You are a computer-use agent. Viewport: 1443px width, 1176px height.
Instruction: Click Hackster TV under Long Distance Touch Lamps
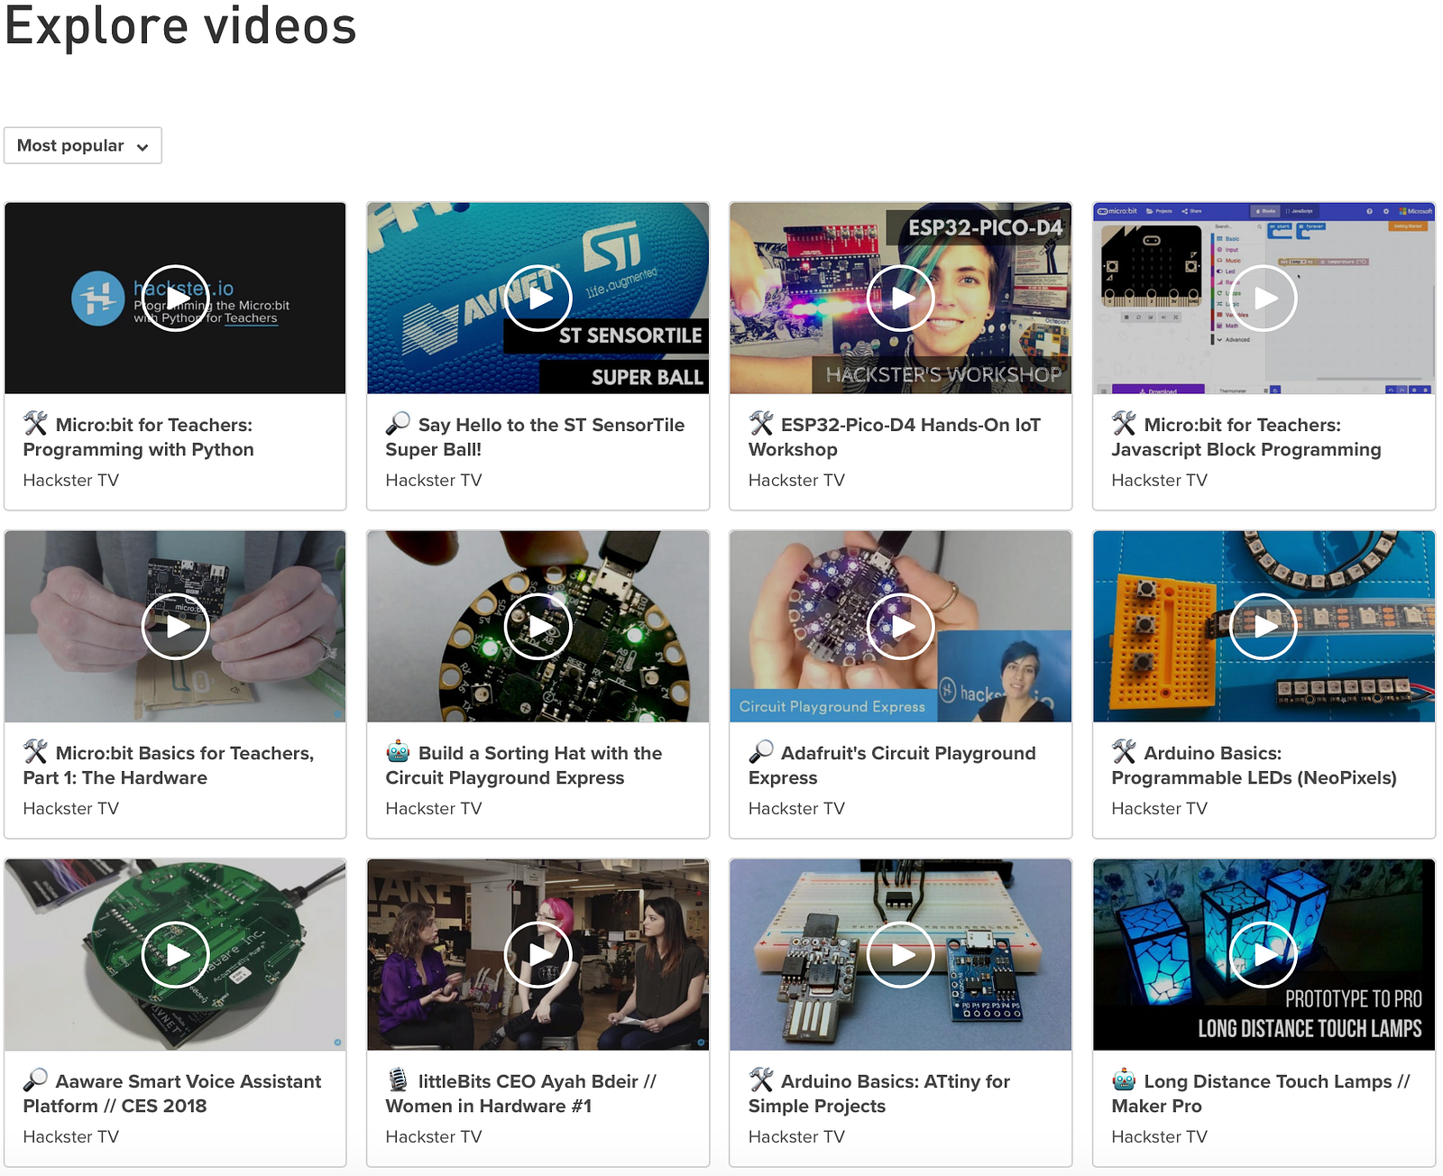(1160, 1137)
